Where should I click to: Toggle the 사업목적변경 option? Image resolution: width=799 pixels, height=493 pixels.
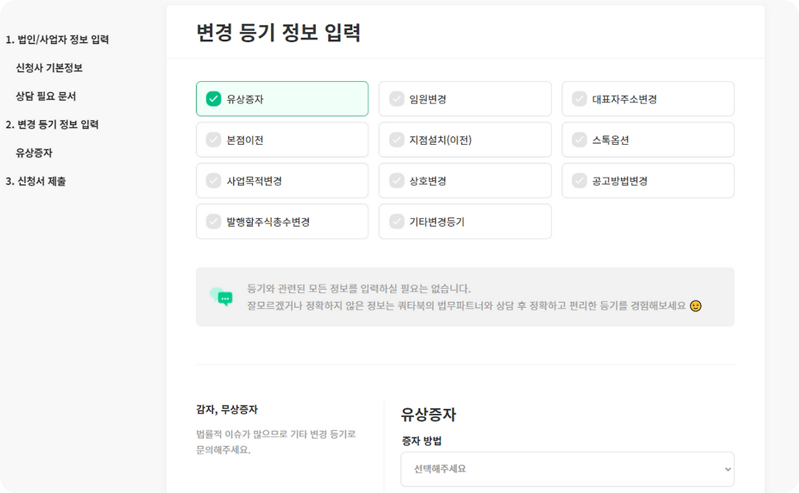(x=282, y=180)
